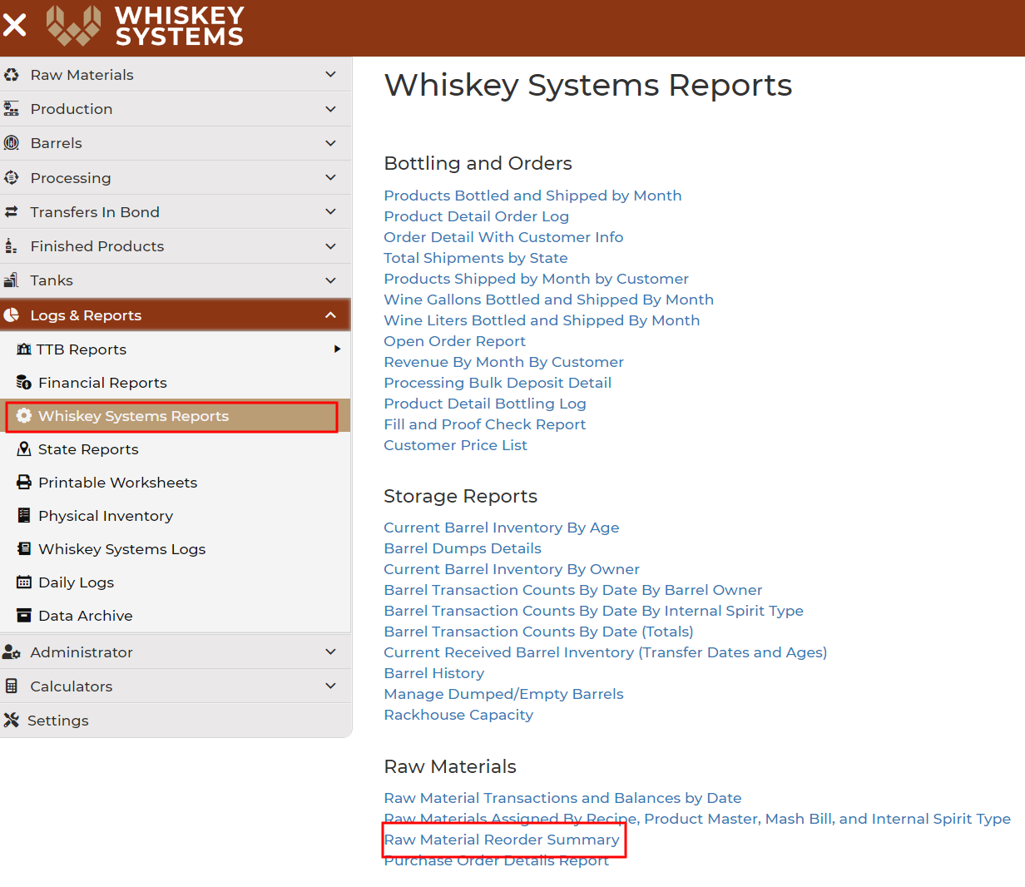Click the Printable Worksheets printer icon

[x=24, y=483]
